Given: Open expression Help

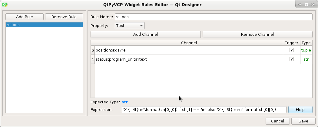Looking at the screenshot, I should (x=300, y=109).
